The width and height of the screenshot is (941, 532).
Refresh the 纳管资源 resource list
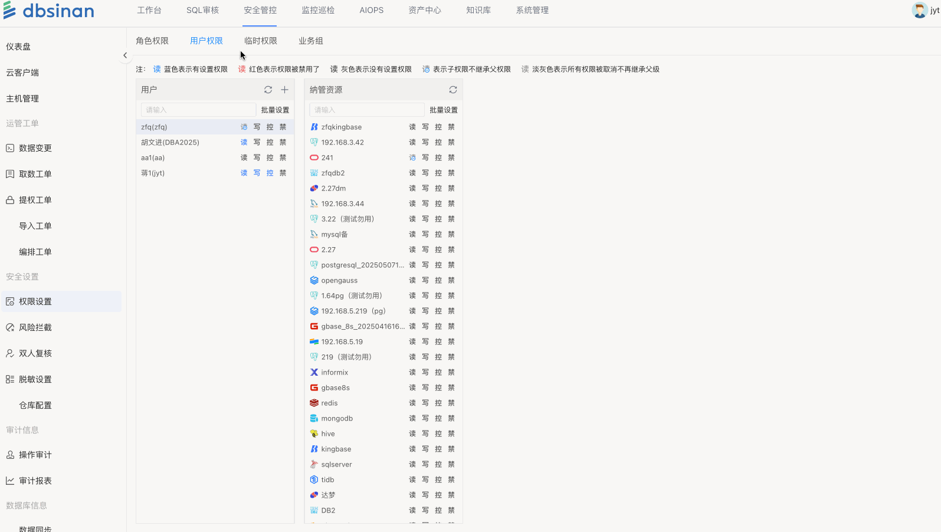pos(453,90)
